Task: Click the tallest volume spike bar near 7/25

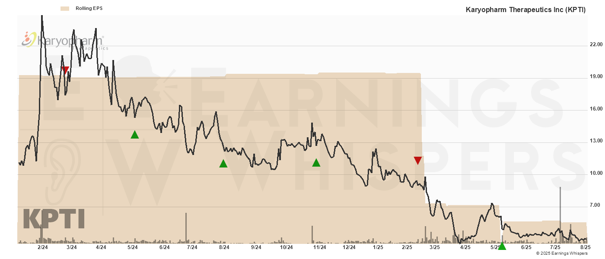Action: tap(560, 215)
